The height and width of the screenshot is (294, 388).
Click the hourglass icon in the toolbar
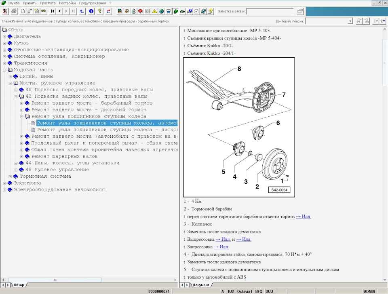[5, 11]
